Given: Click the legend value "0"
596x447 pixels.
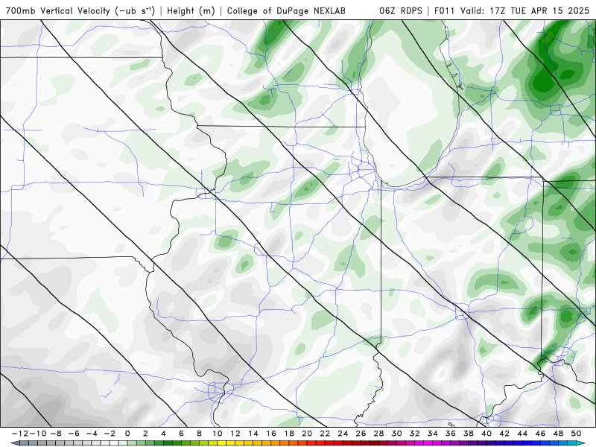Looking at the screenshot, I should point(127,434).
